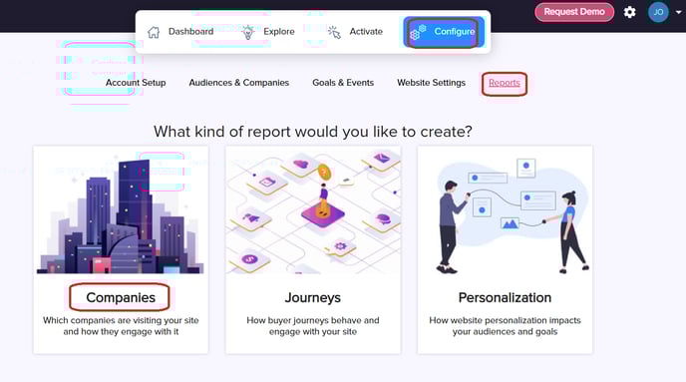
Task: Choose the Personalization report title
Action: [505, 297]
